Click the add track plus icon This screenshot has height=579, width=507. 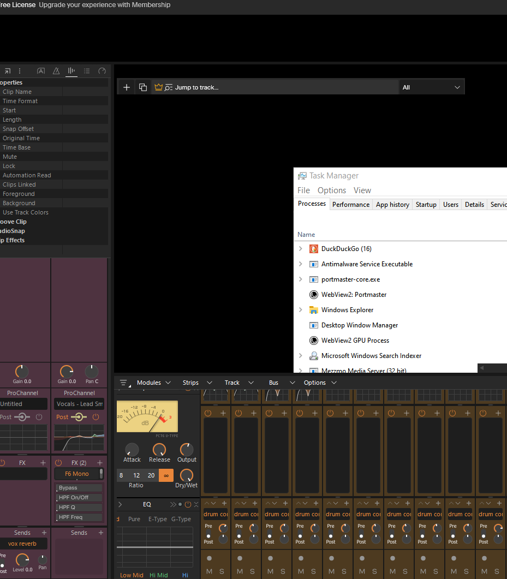tap(126, 87)
